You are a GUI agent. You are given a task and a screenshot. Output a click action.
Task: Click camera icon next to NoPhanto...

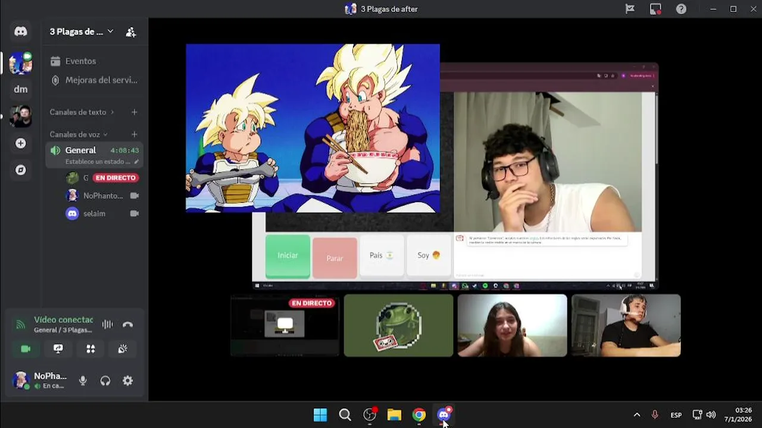tap(135, 196)
